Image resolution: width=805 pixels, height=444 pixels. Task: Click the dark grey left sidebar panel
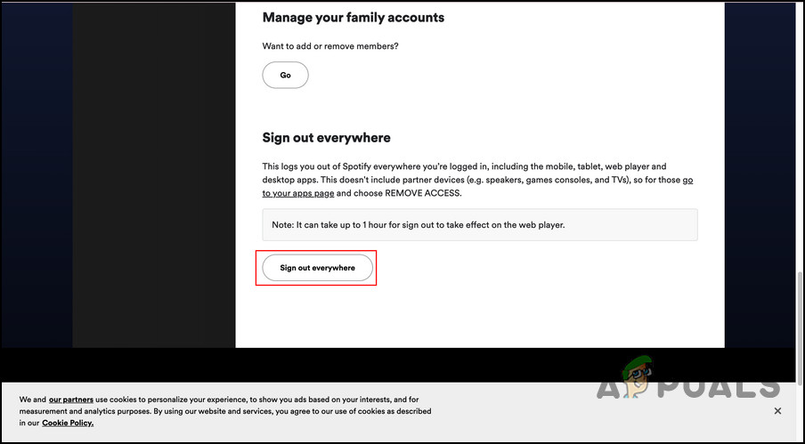[x=153, y=178]
